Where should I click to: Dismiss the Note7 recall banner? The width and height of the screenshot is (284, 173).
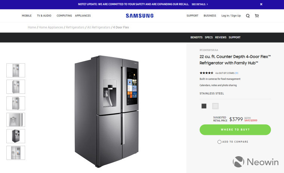pyautogui.click(x=261, y=4)
